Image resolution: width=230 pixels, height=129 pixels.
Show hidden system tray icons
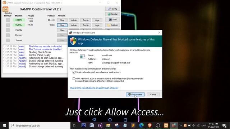[181, 125]
